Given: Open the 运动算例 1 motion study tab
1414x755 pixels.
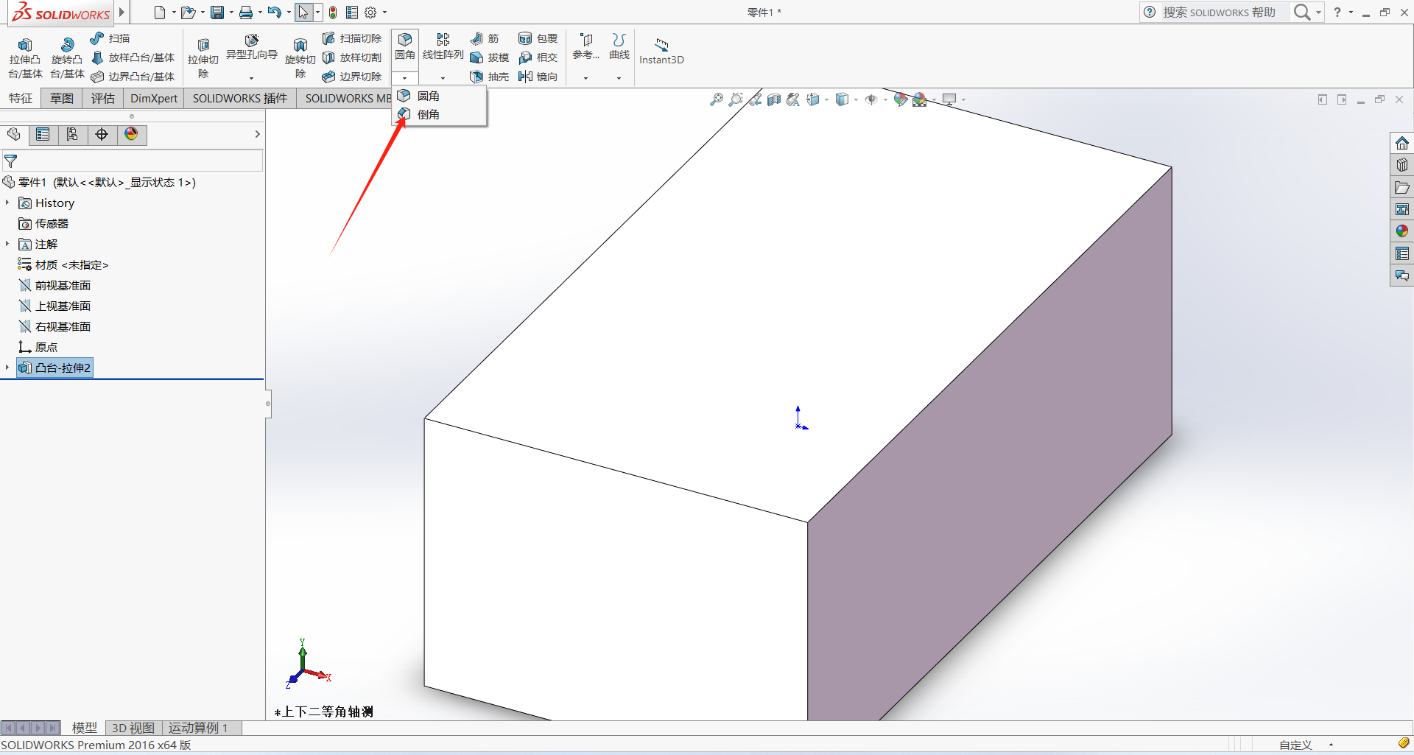Looking at the screenshot, I should pos(198,728).
